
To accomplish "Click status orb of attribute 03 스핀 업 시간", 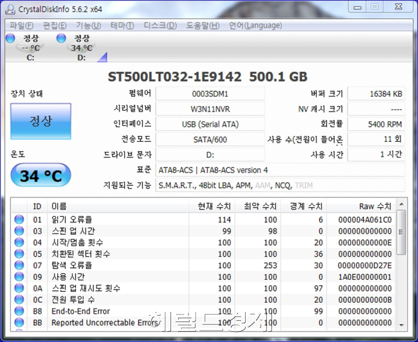I will [19, 231].
